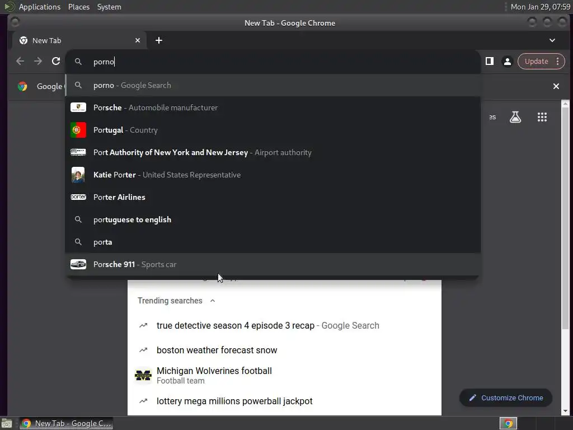Click the clock showing Mon Jan 29
The height and width of the screenshot is (430, 573).
tap(540, 7)
